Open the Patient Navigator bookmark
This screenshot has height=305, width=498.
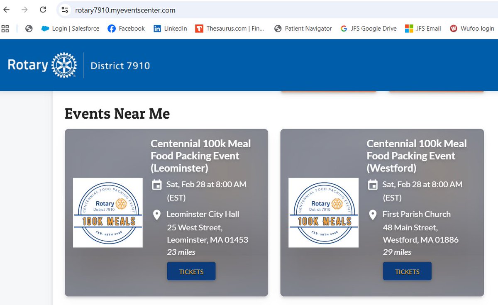pyautogui.click(x=308, y=28)
